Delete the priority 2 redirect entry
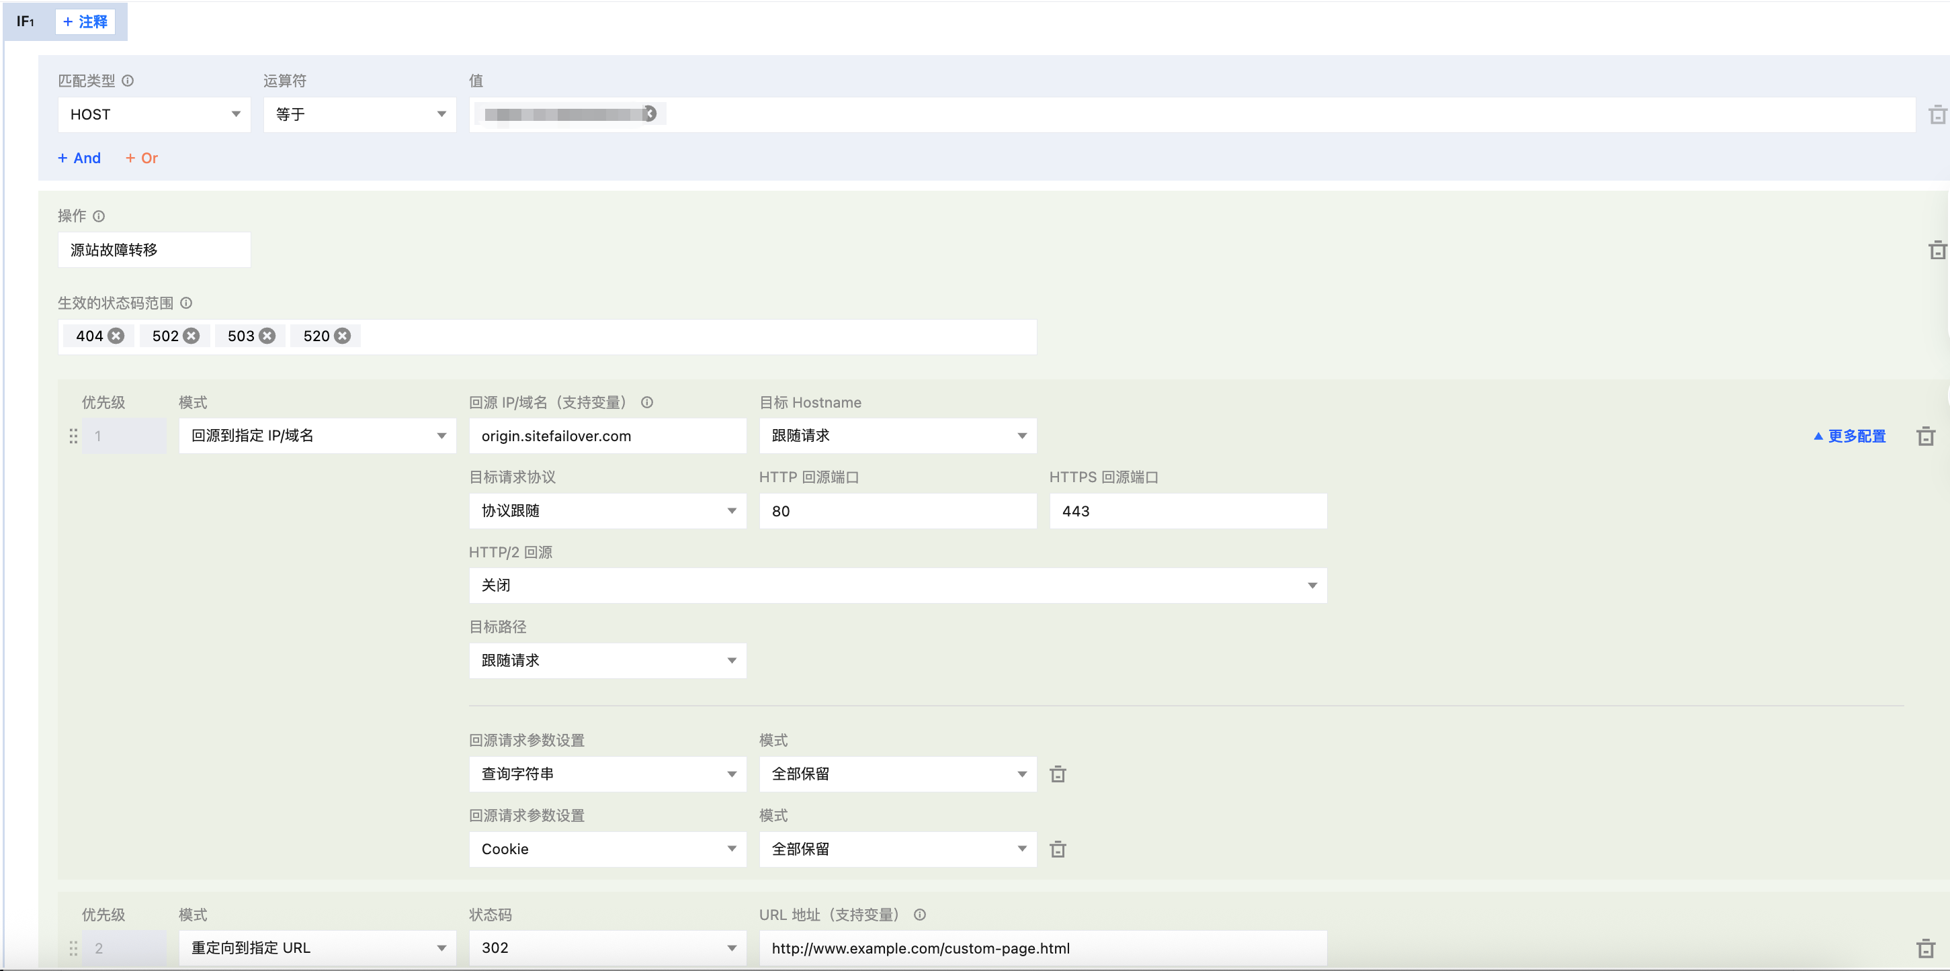This screenshot has height=971, width=1950. pyautogui.click(x=1926, y=948)
